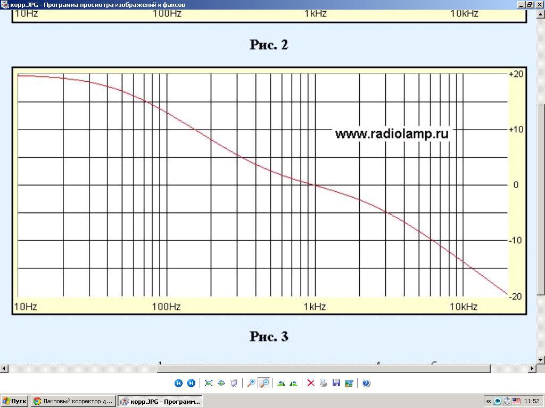Go to the previous image

coord(178,383)
